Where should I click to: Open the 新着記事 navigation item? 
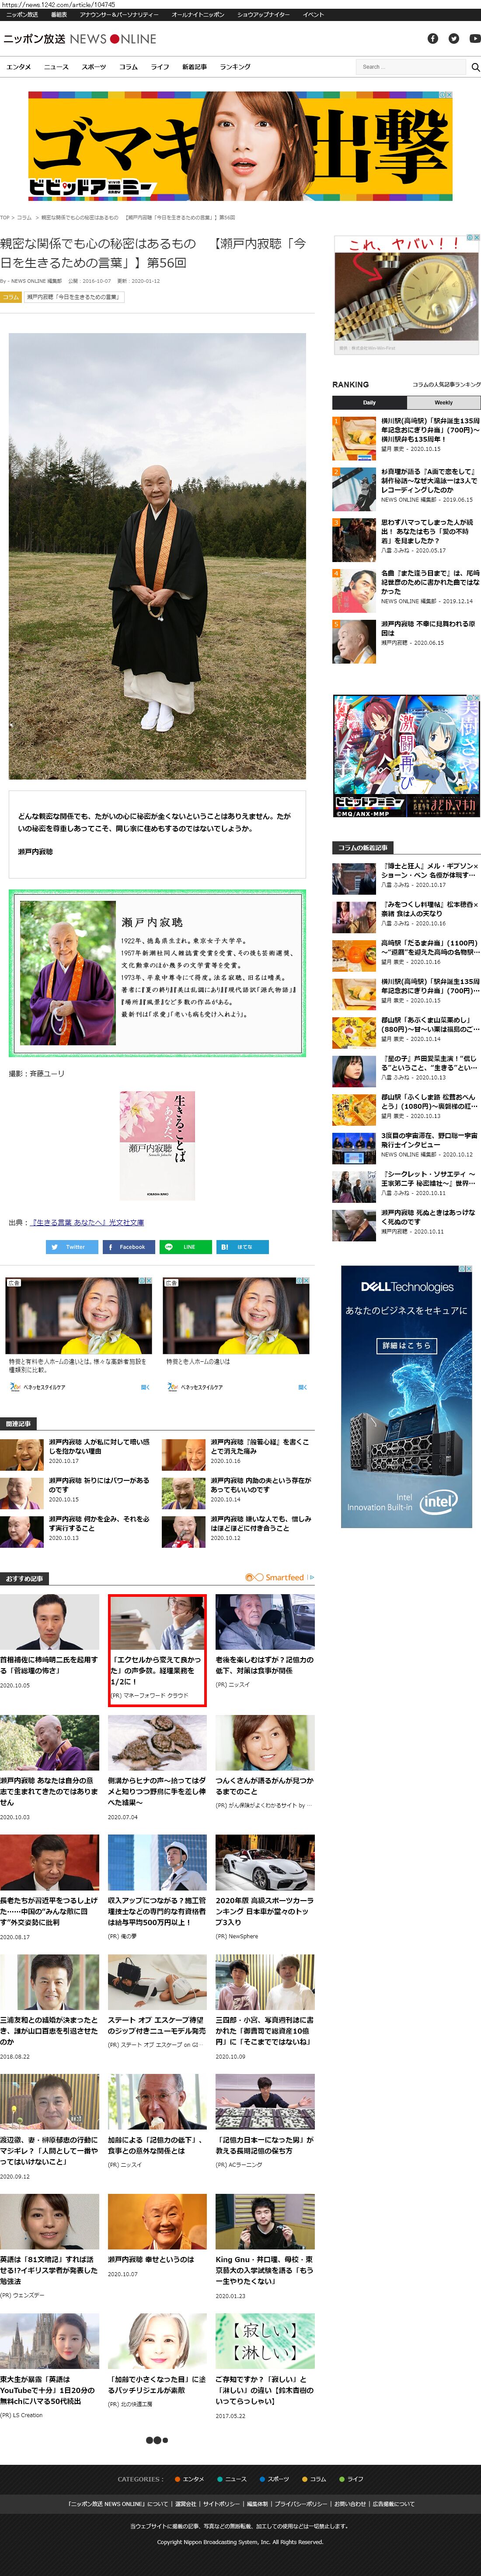coord(194,67)
